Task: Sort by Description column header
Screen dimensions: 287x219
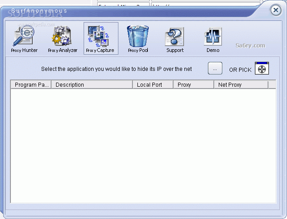Action: (92, 85)
